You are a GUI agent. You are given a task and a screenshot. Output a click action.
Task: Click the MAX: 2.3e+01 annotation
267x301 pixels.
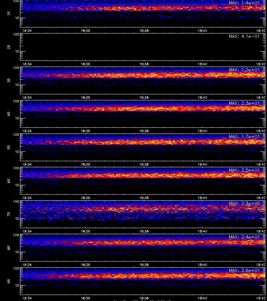[x=244, y=103]
